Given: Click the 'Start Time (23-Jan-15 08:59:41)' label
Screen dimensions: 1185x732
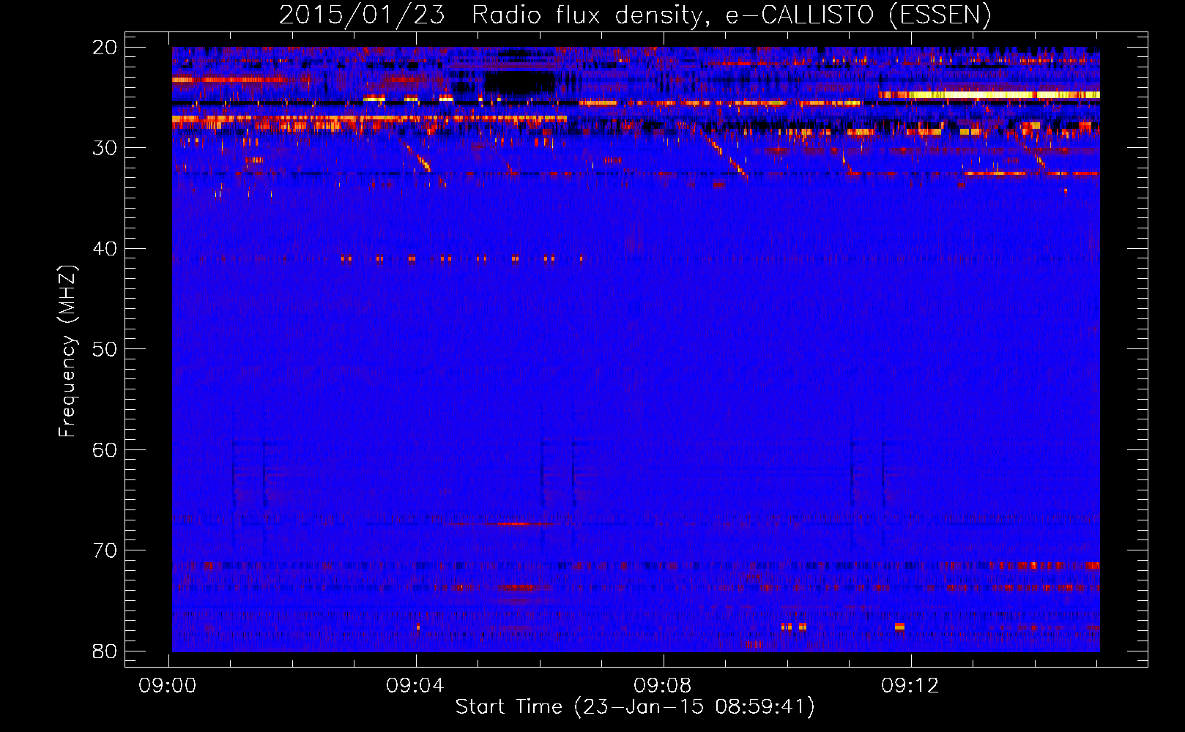Looking at the screenshot, I should coord(635,707).
